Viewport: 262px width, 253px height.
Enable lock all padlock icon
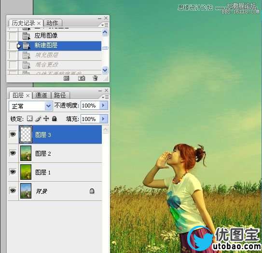55,119
